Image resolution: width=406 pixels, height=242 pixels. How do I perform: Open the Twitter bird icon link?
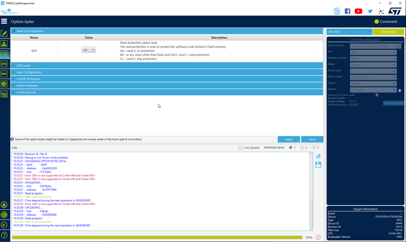(370, 11)
